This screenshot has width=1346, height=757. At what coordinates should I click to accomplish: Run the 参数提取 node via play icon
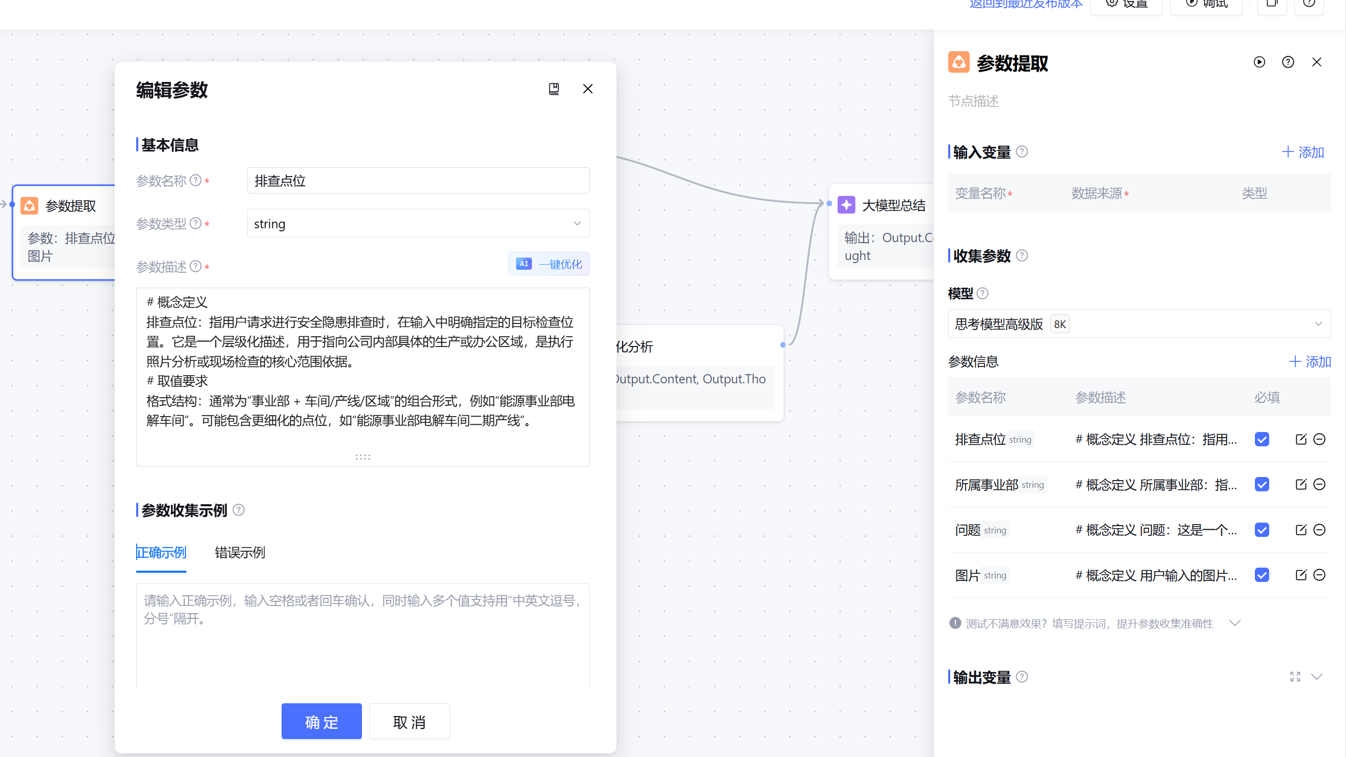(x=1259, y=62)
